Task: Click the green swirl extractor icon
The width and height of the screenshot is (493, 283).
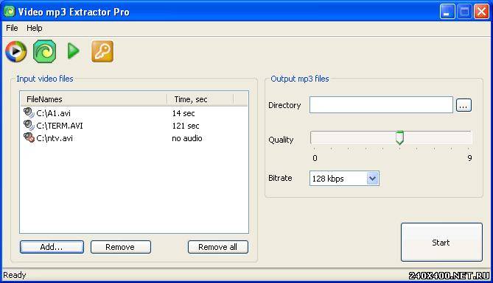Action: click(x=45, y=51)
